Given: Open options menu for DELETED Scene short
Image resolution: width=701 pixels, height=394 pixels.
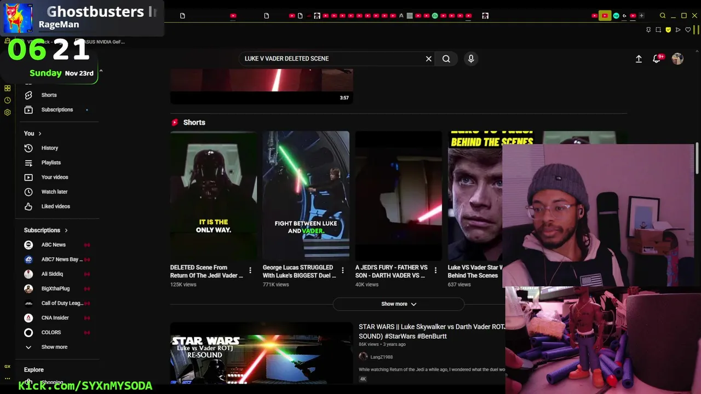Looking at the screenshot, I should [x=250, y=270].
